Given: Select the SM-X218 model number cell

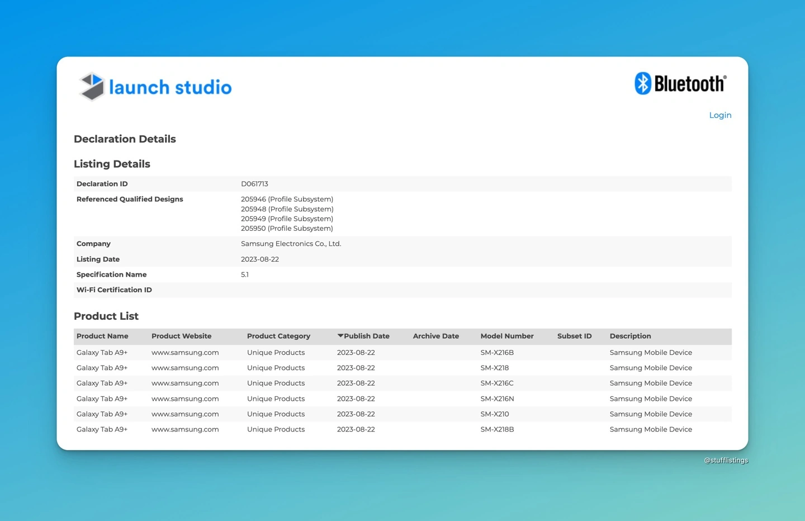Looking at the screenshot, I should tap(494, 368).
